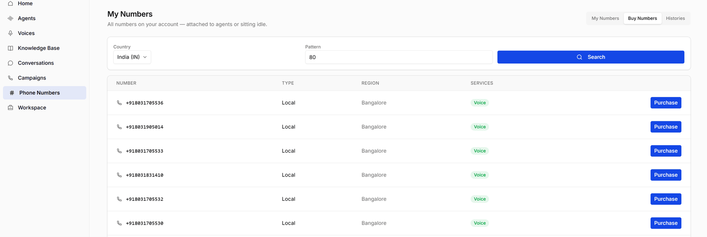
Task: Click Bangalore region in +918031705536 row
Action: pos(374,103)
